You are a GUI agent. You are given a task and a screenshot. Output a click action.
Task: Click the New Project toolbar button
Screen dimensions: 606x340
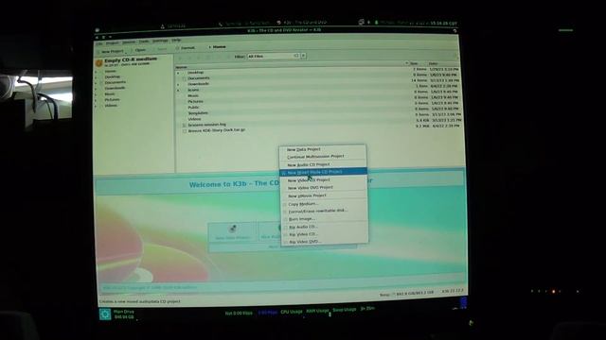pos(111,51)
